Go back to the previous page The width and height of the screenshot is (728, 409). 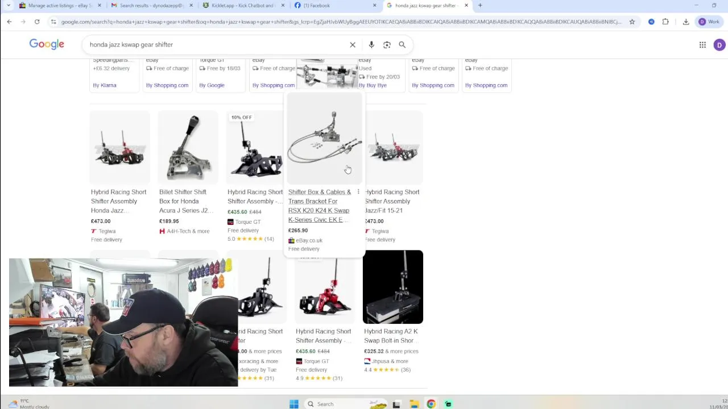point(9,22)
